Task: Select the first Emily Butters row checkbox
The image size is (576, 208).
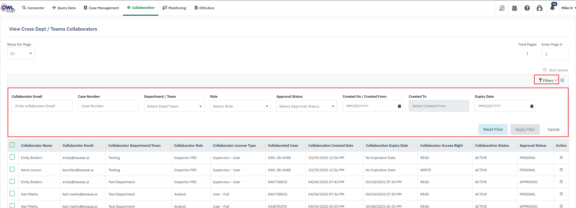Action: click(12, 157)
